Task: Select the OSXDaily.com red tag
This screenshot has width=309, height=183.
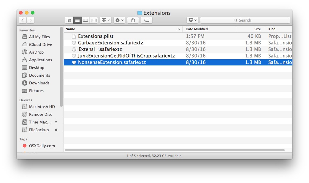Action: tap(42, 146)
